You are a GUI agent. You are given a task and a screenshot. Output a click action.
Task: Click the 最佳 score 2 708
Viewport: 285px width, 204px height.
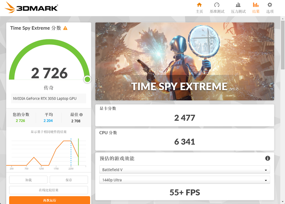pos(76,121)
